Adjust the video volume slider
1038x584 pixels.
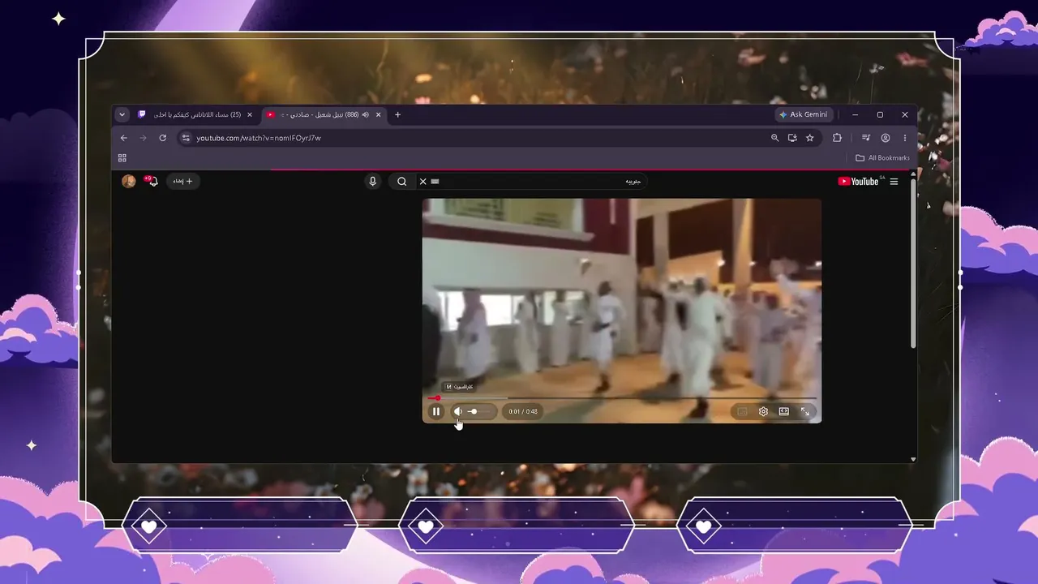(478, 411)
